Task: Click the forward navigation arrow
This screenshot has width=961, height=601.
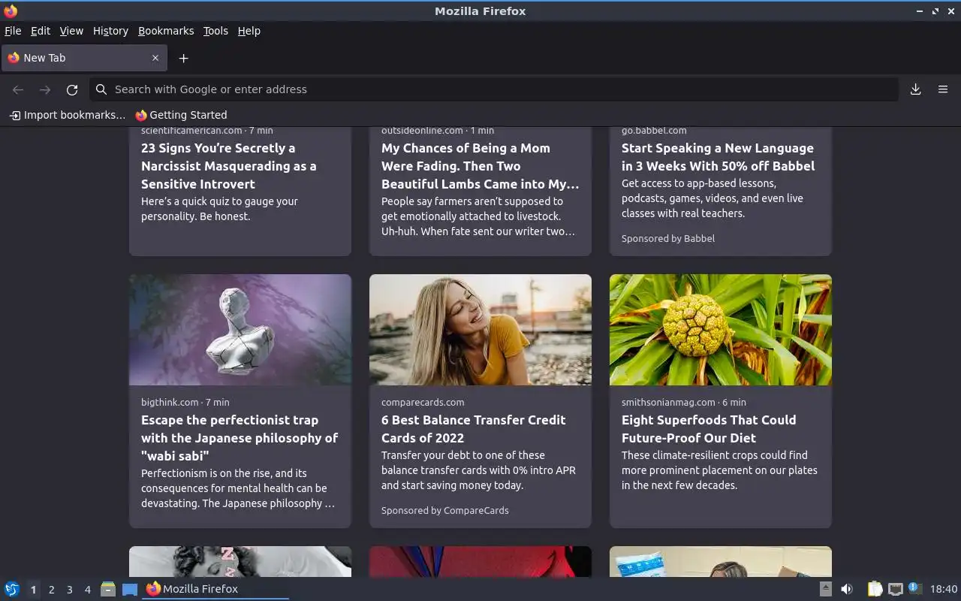Action: coord(45,89)
